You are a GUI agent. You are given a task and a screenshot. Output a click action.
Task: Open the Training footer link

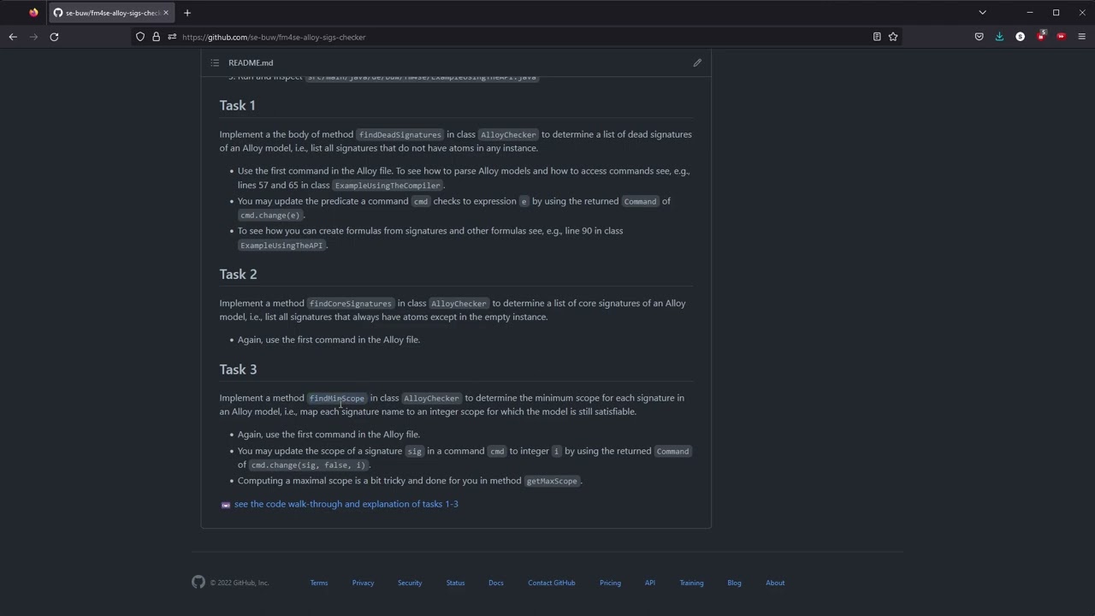coord(691,583)
